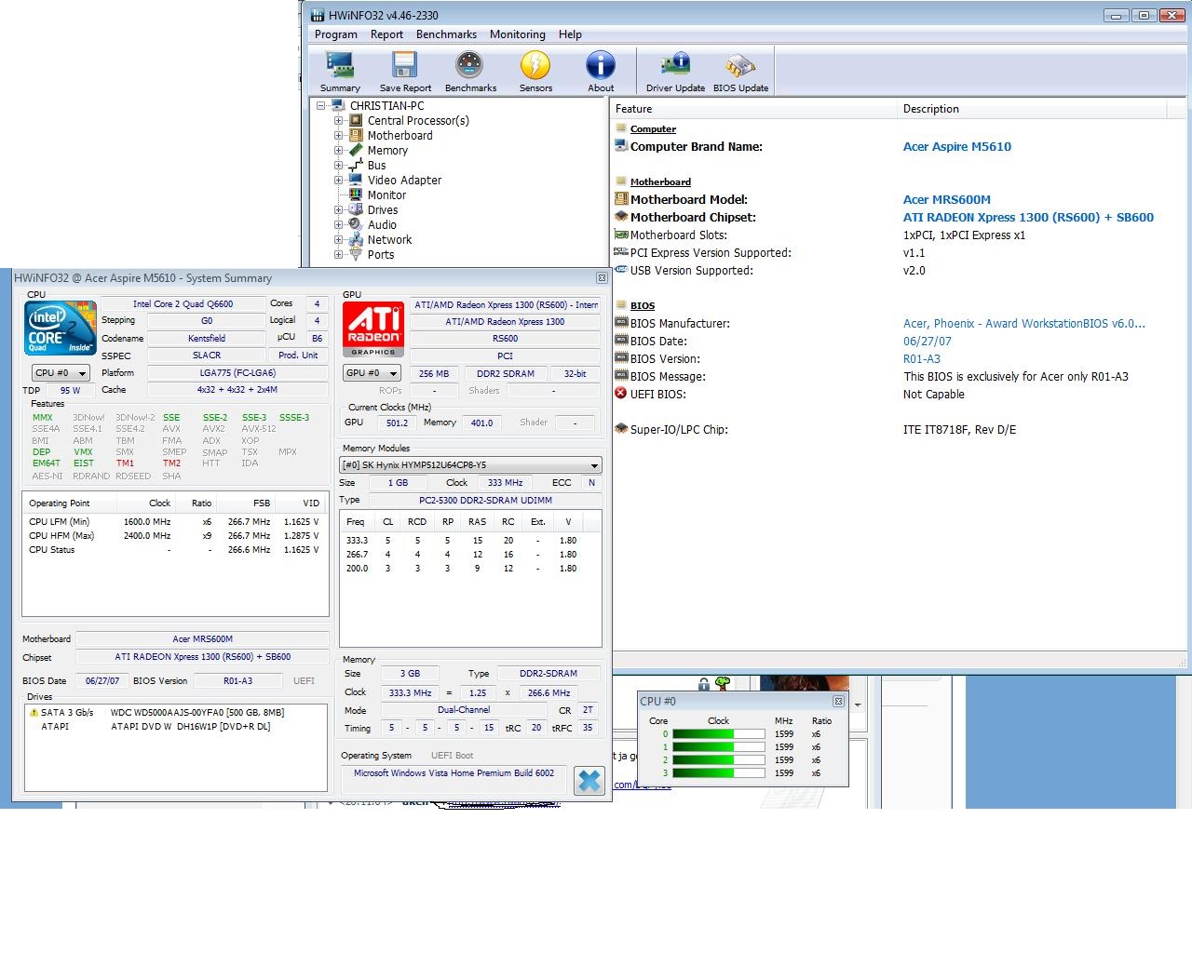Open the GPU #0 selector dropdown
The width and height of the screenshot is (1192, 953).
pyautogui.click(x=372, y=373)
